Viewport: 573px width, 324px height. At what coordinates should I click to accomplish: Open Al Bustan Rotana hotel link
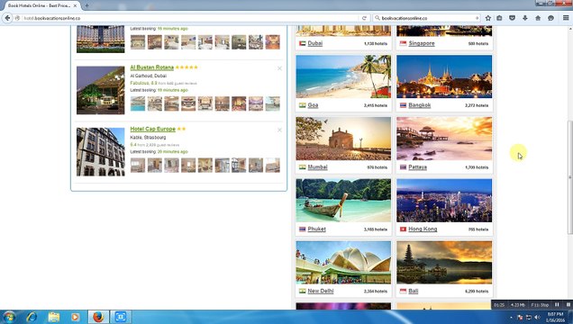(x=151, y=67)
